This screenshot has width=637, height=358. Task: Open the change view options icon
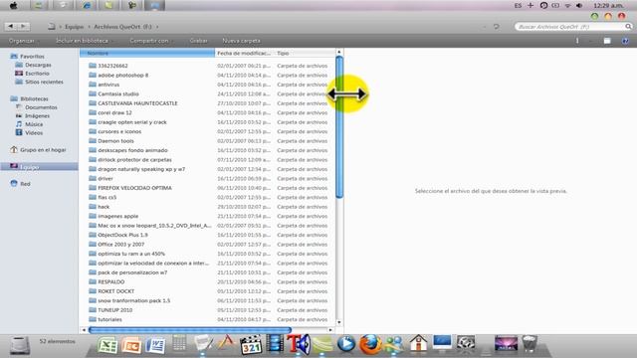coord(577,41)
